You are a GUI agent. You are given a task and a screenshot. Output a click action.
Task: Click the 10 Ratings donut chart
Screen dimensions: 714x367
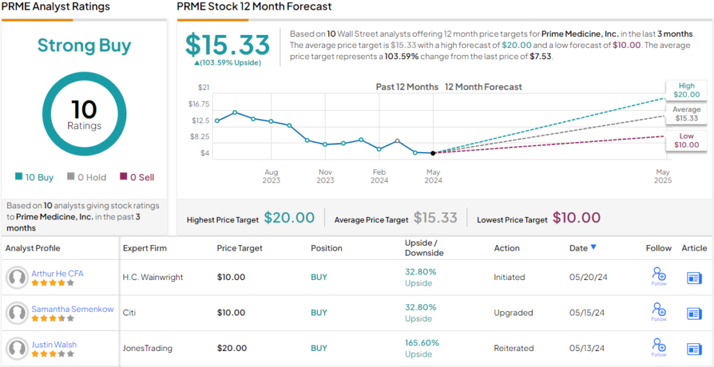(x=84, y=115)
